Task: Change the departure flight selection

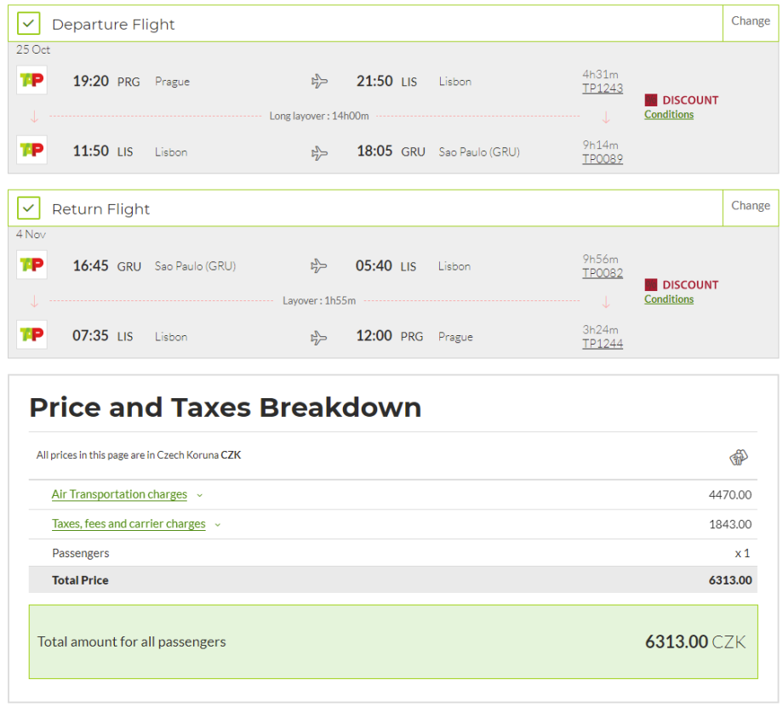Action: pyautogui.click(x=750, y=21)
